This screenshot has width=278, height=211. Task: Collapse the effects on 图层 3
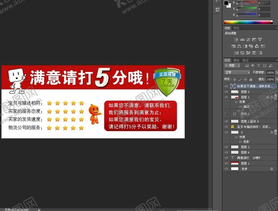pos(275,97)
